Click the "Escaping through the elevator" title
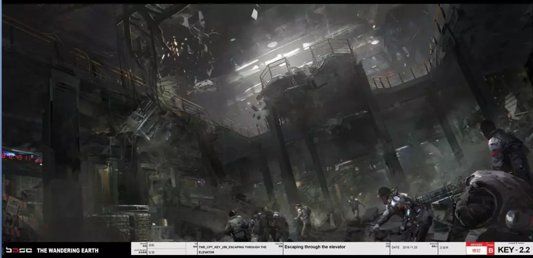 (314, 247)
